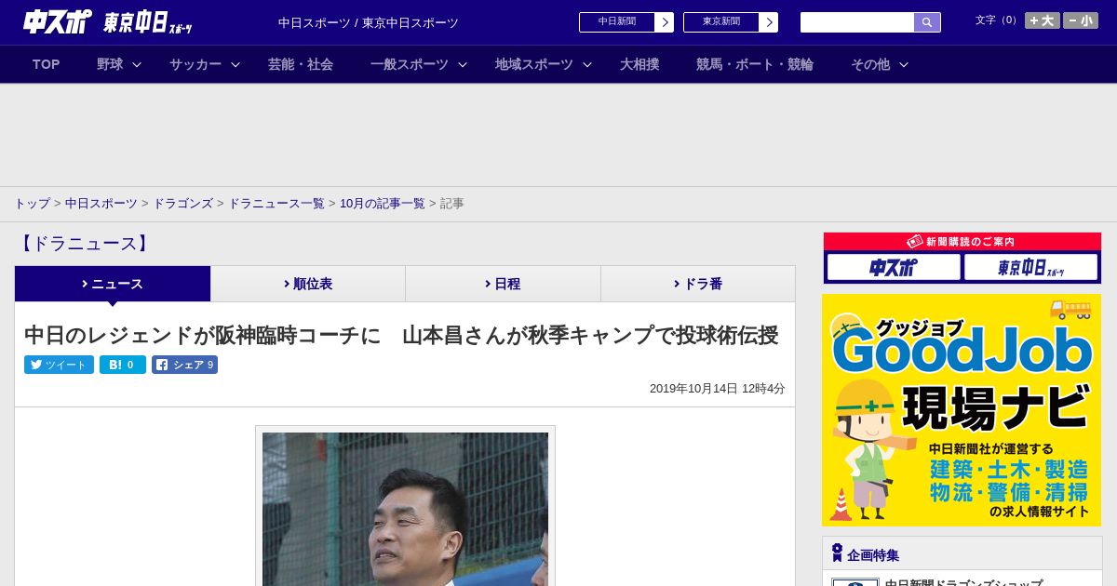
Task: Expand the 地域スポーツ dropdown
Action: tap(543, 64)
